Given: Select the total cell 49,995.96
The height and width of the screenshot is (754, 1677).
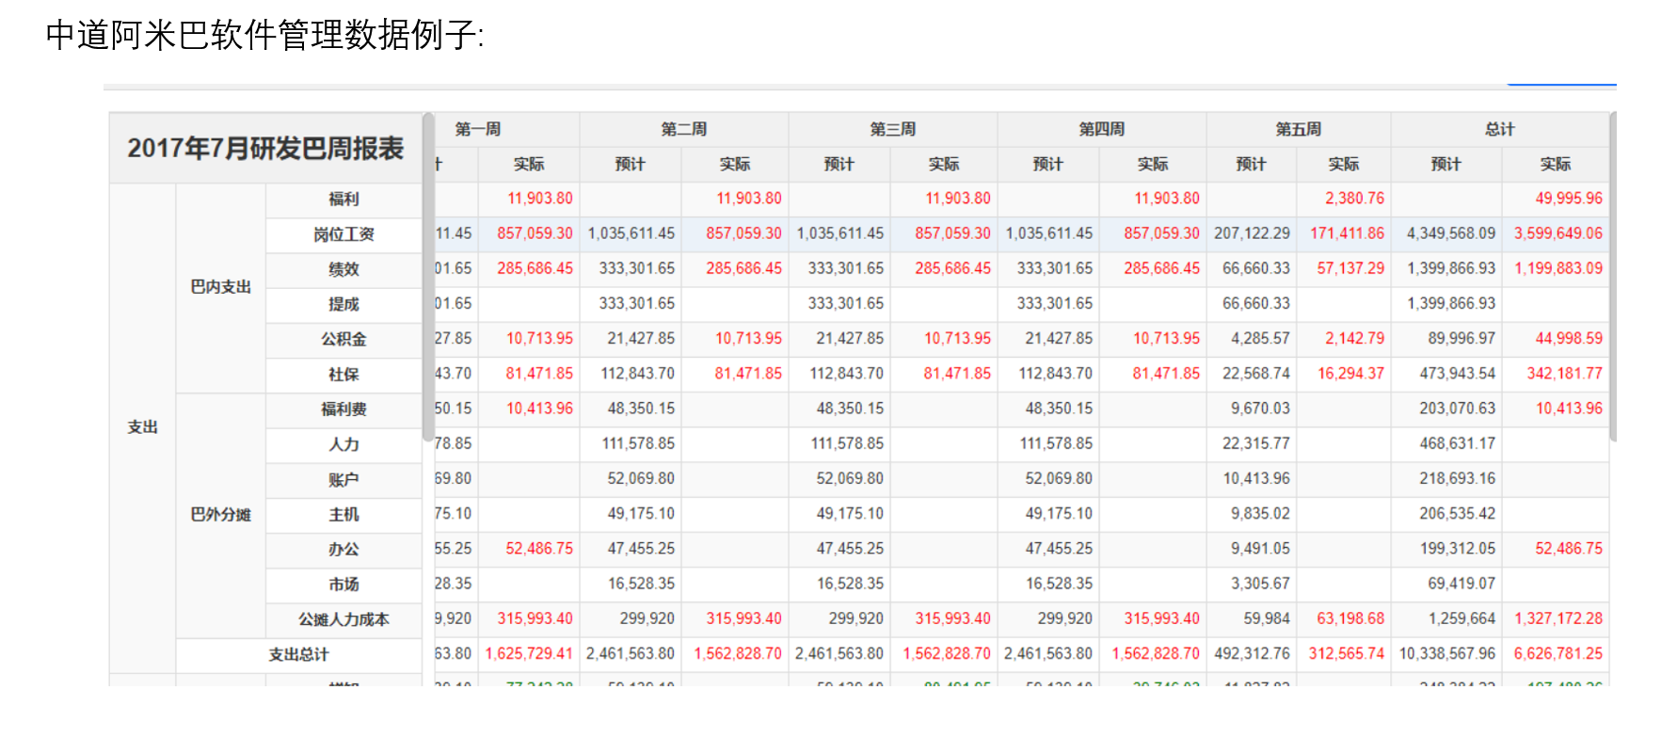Looking at the screenshot, I should 1556,199.
